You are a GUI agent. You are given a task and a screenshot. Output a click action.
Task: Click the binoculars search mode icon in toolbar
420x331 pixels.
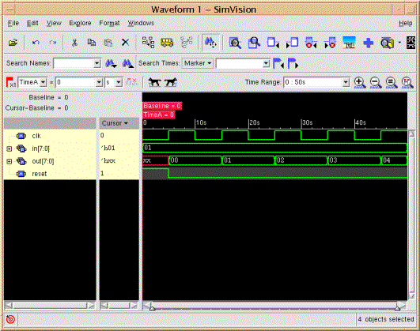click(210, 43)
